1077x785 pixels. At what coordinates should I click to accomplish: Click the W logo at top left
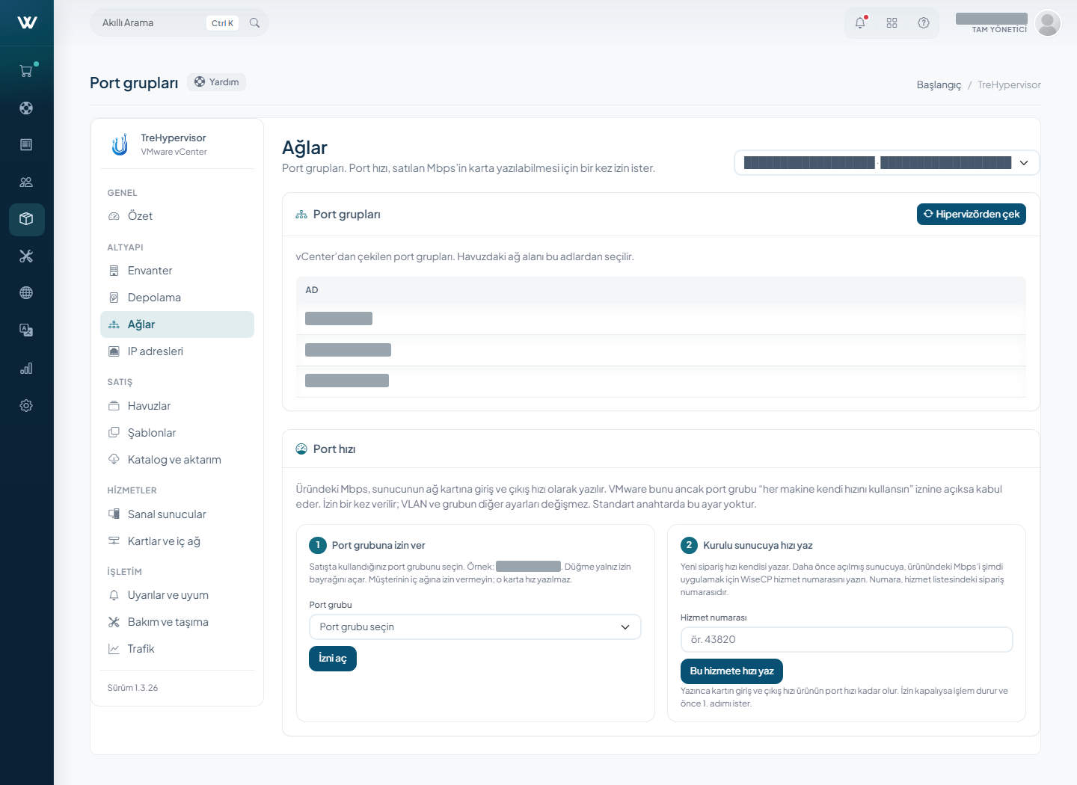[27, 22]
